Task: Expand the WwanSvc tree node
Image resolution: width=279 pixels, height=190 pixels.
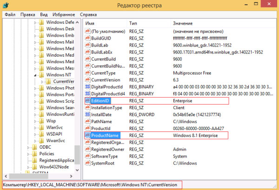Action: 35,141
